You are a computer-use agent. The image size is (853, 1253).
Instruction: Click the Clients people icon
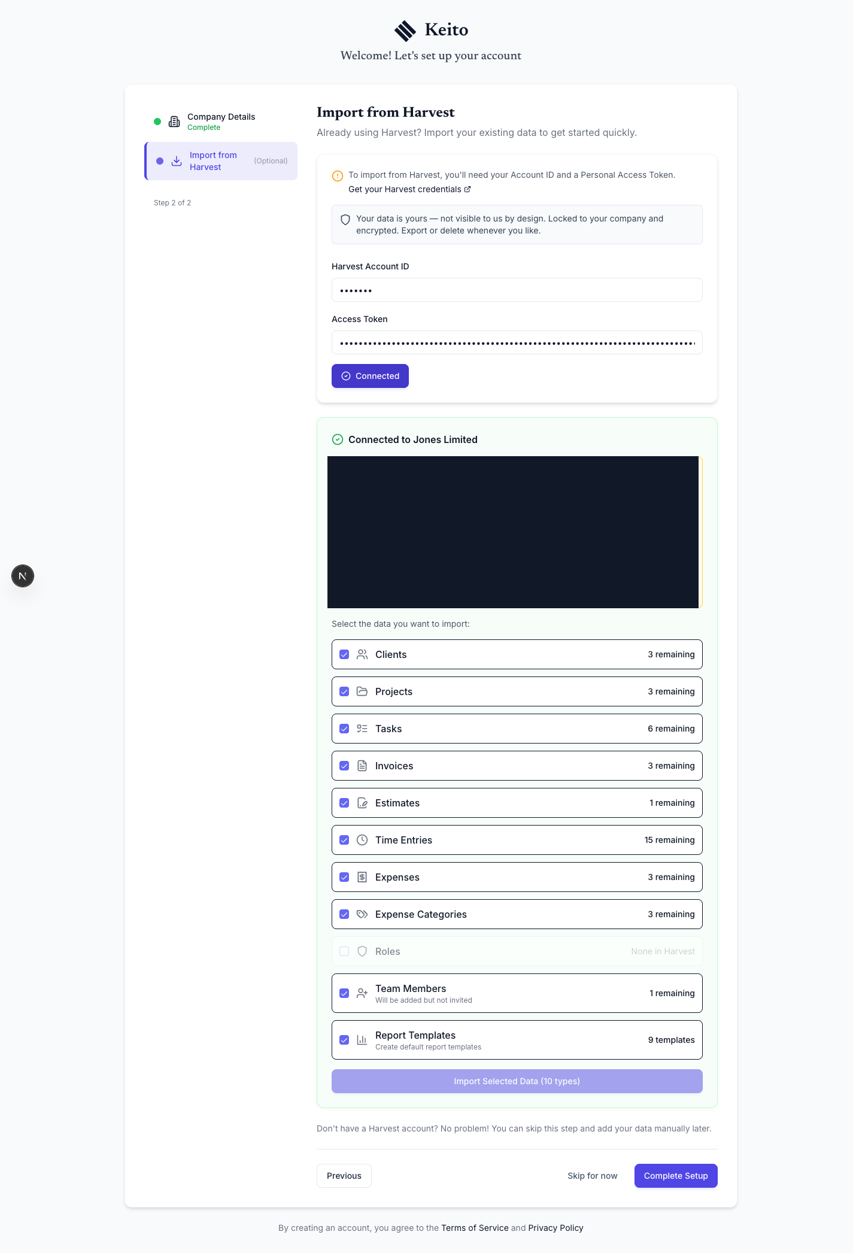pyautogui.click(x=362, y=654)
